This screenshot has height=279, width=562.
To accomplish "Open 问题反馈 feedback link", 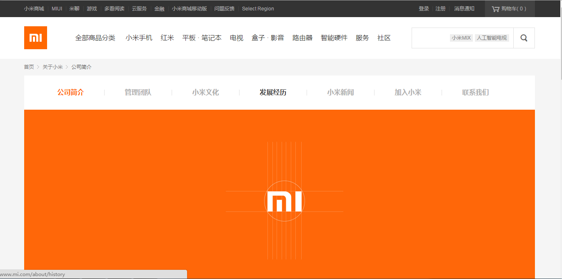I will [x=224, y=9].
